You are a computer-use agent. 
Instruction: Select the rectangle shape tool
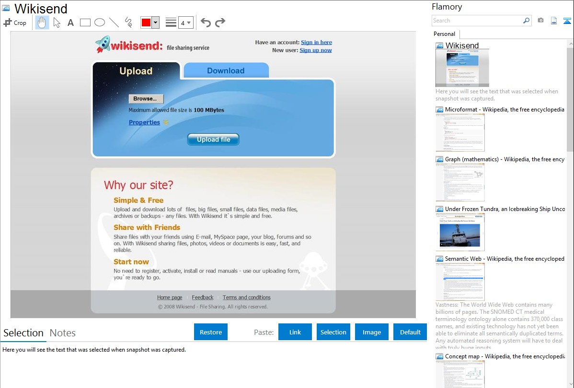point(85,22)
